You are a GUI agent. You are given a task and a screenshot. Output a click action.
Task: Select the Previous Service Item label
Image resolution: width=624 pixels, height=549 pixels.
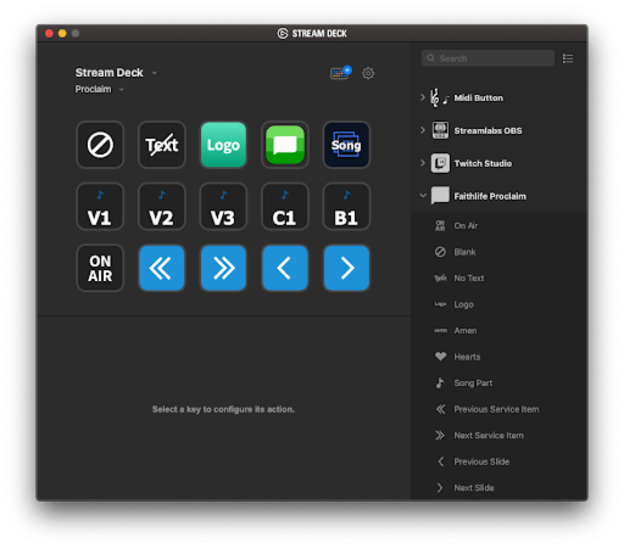[496, 409]
